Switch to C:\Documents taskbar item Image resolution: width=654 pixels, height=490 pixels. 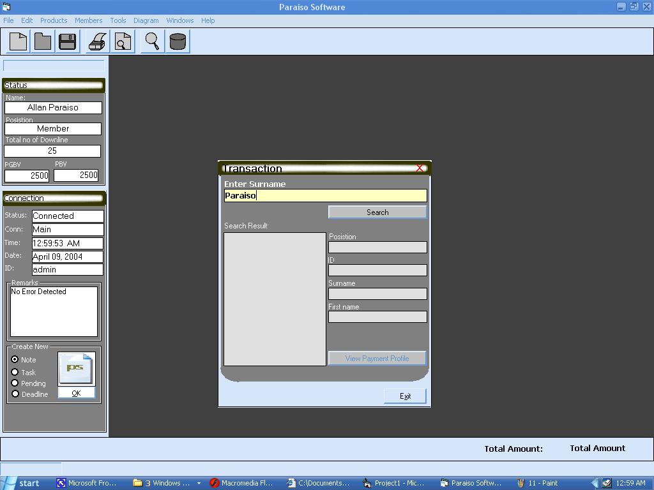pyautogui.click(x=319, y=484)
